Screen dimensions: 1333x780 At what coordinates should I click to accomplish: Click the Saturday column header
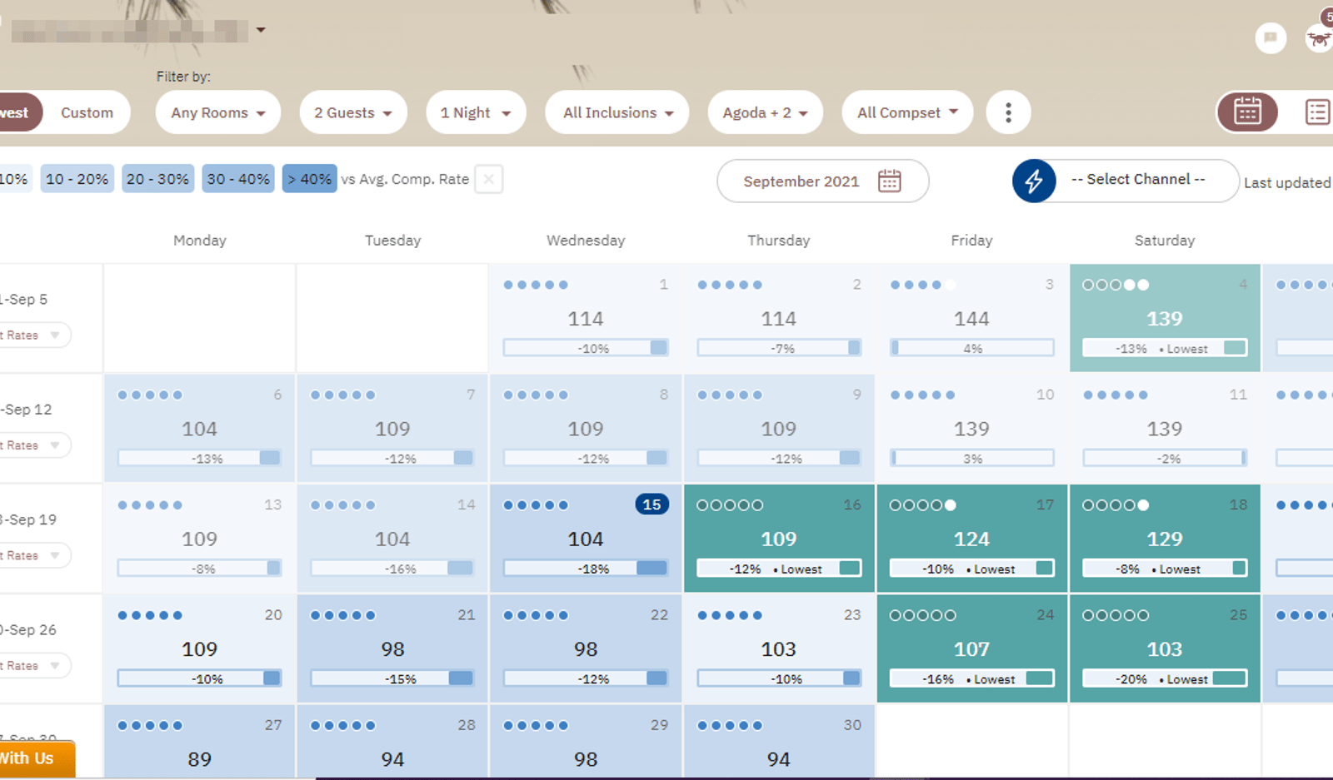point(1165,240)
